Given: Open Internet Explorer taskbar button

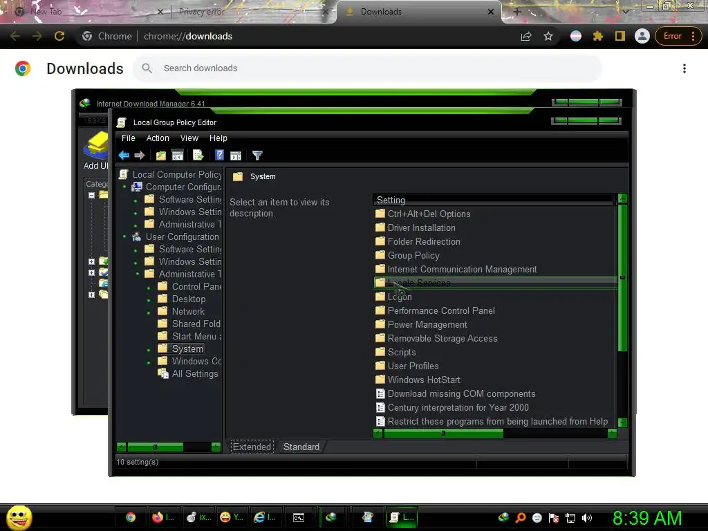Looking at the screenshot, I should tap(265, 517).
